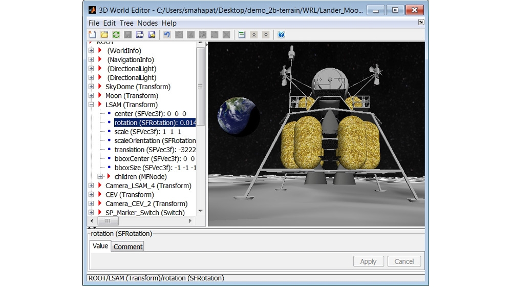Open the Tree menu
This screenshot has width=512, height=288.
(x=126, y=23)
